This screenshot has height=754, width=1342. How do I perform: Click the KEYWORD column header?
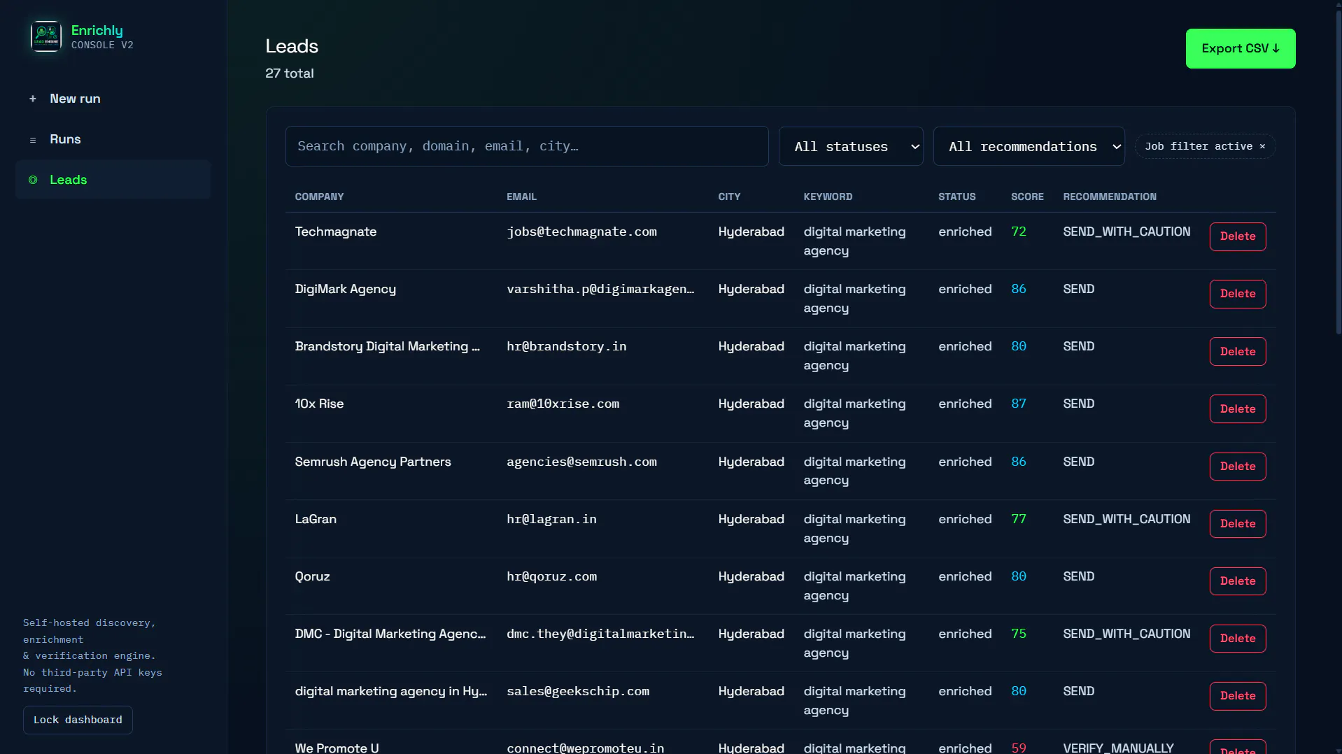(x=828, y=197)
